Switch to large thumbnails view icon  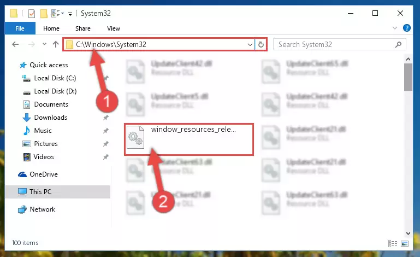(x=405, y=243)
